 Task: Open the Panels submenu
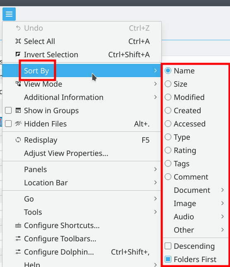(x=81, y=170)
